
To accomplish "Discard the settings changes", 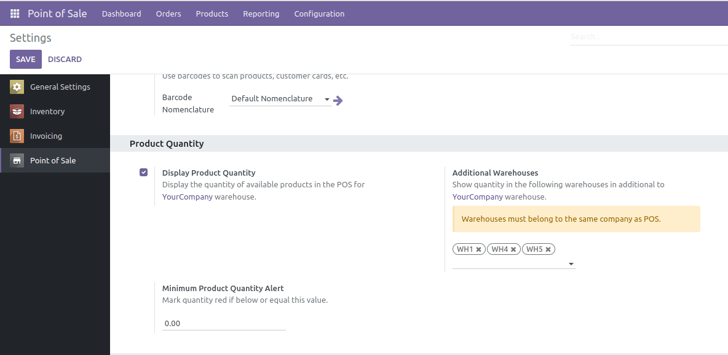I will (x=65, y=60).
